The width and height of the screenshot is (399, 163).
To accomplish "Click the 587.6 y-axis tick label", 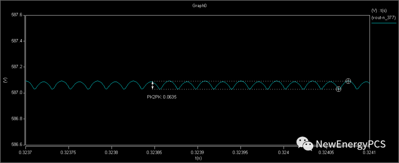I will click(x=17, y=15).
